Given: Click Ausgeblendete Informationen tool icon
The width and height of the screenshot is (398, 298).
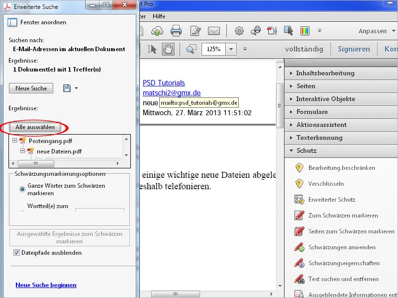Looking at the screenshot, I should (299, 294).
